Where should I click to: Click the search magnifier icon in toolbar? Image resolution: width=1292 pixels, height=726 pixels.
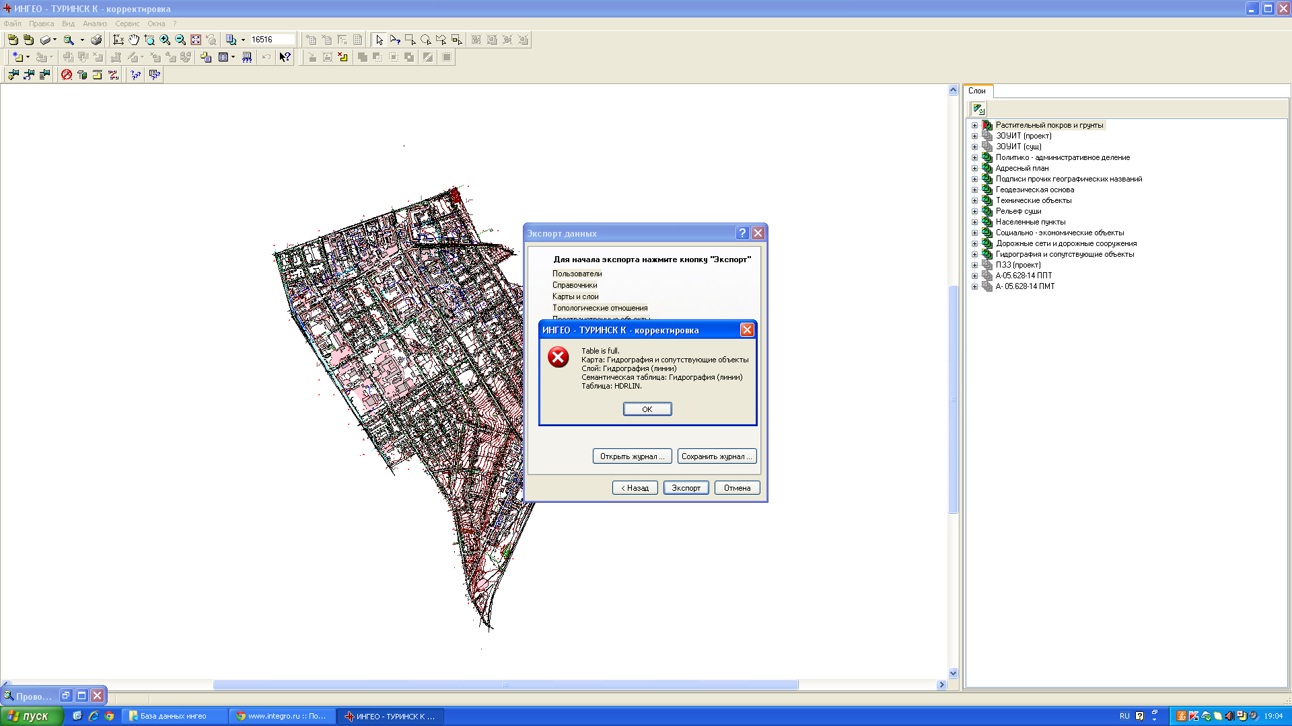click(69, 40)
